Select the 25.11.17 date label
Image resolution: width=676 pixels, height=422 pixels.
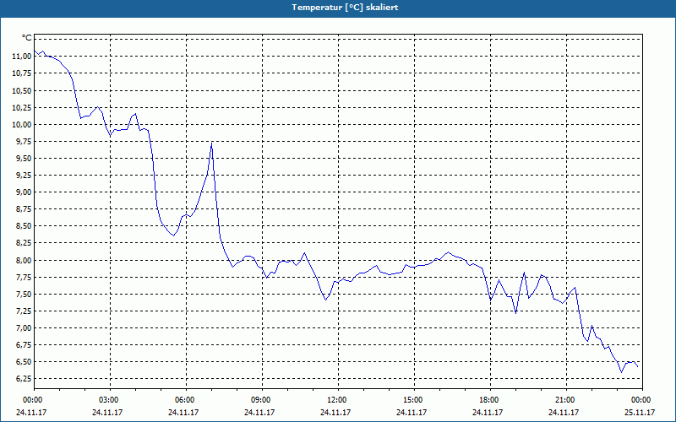[640, 412]
